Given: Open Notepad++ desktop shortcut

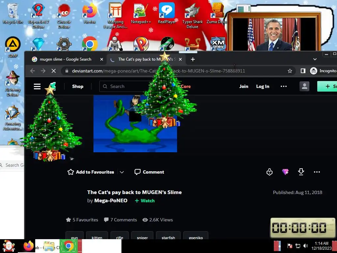Looking at the screenshot, I should (x=141, y=13).
